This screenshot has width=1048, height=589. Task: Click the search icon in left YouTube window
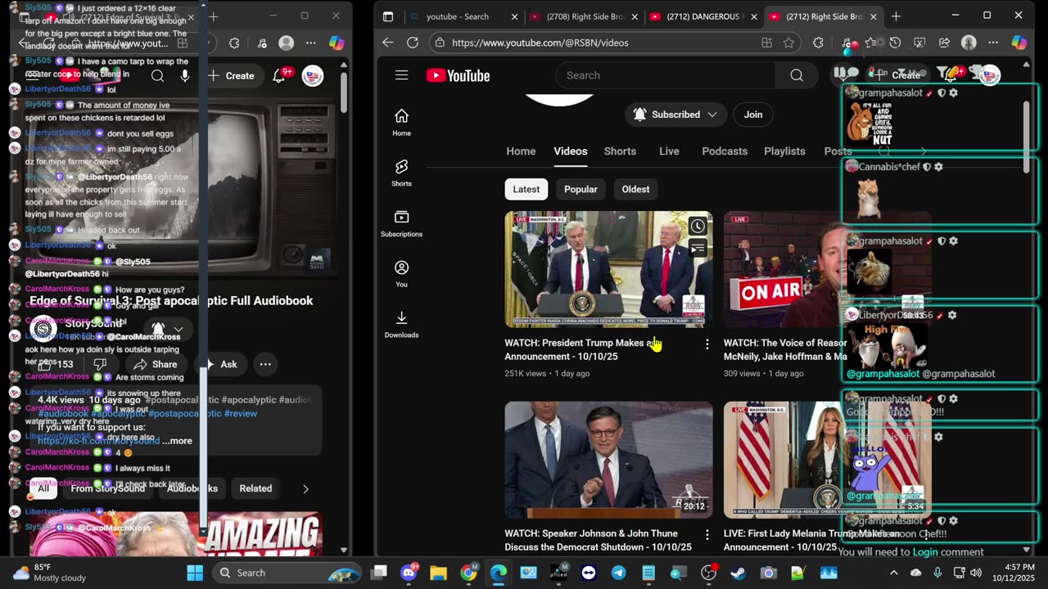click(157, 75)
